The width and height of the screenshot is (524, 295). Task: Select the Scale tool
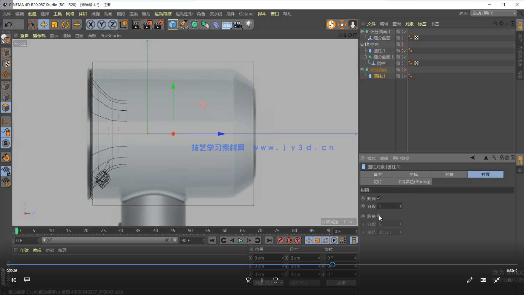pos(55,25)
